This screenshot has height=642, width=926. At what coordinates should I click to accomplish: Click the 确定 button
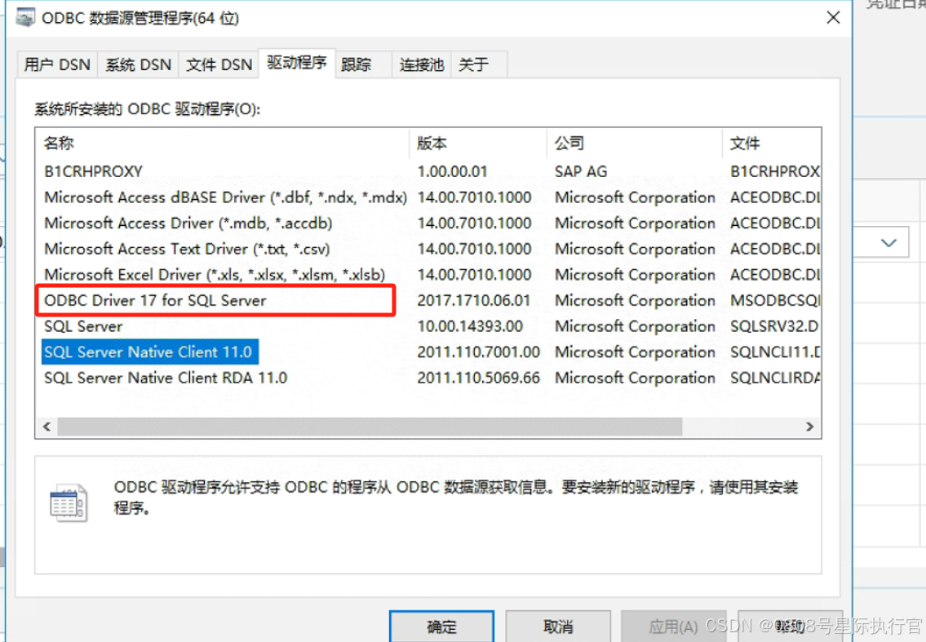(441, 627)
